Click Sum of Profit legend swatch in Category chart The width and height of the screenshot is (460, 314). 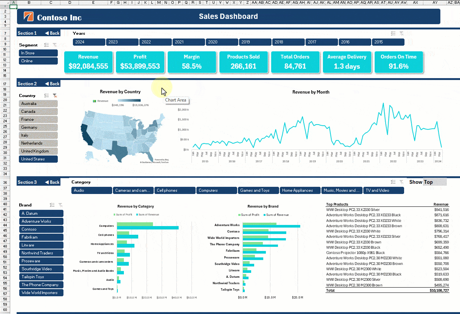tap(114, 215)
